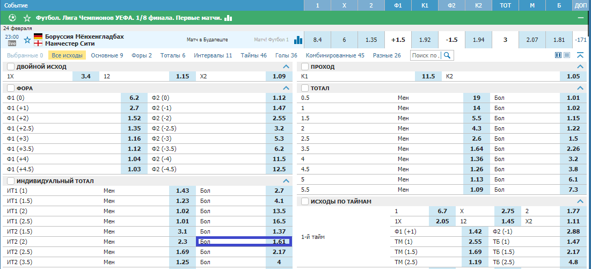The image size is (591, 269).
Task: Open match statistics chart icon beside Матч! Футбол 1
Action: click(x=298, y=40)
